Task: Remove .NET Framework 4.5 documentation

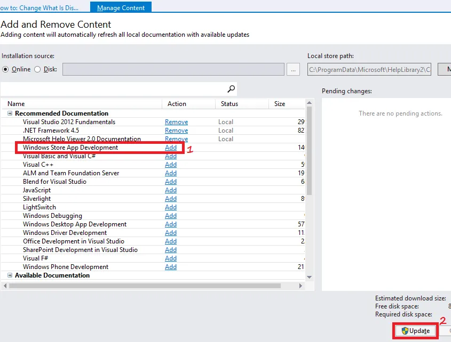Action: [176, 131]
